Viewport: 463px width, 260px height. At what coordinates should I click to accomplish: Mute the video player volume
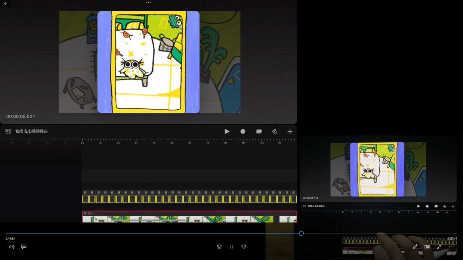point(12,247)
